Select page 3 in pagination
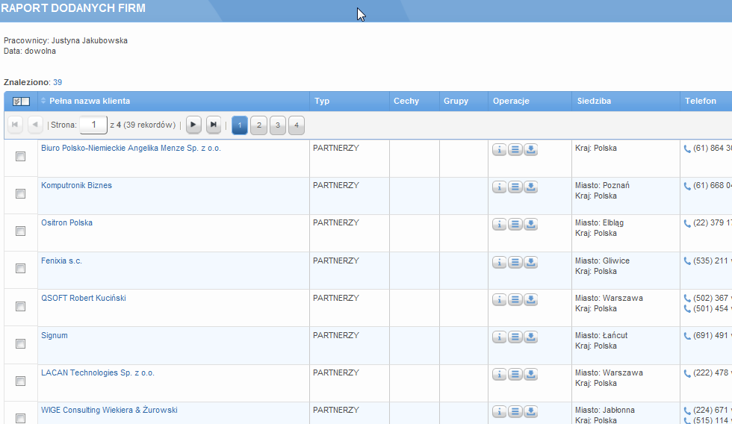The width and height of the screenshot is (732, 424). tap(278, 125)
